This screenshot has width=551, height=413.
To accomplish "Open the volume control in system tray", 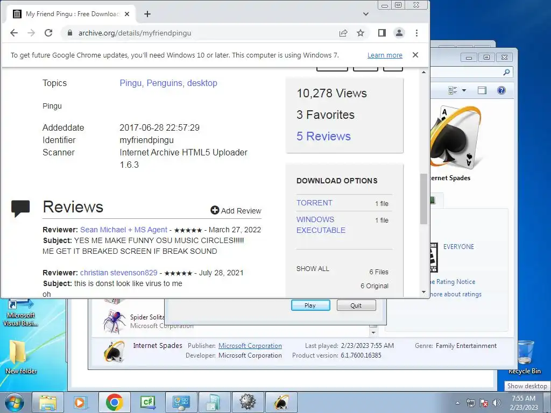I will (x=497, y=403).
